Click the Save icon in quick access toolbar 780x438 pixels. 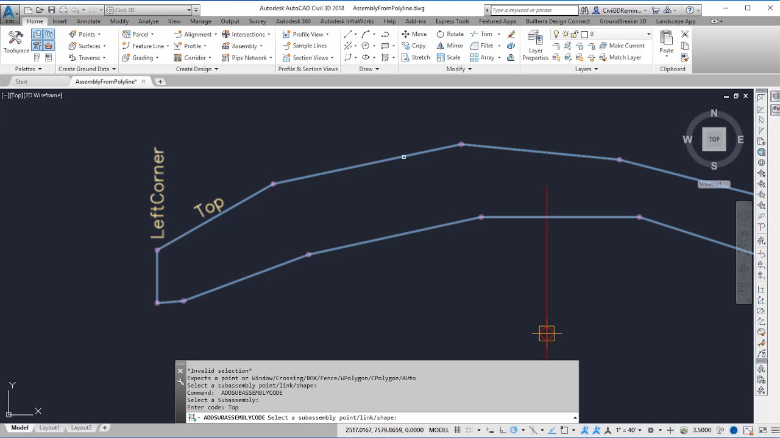pyautogui.click(x=51, y=10)
